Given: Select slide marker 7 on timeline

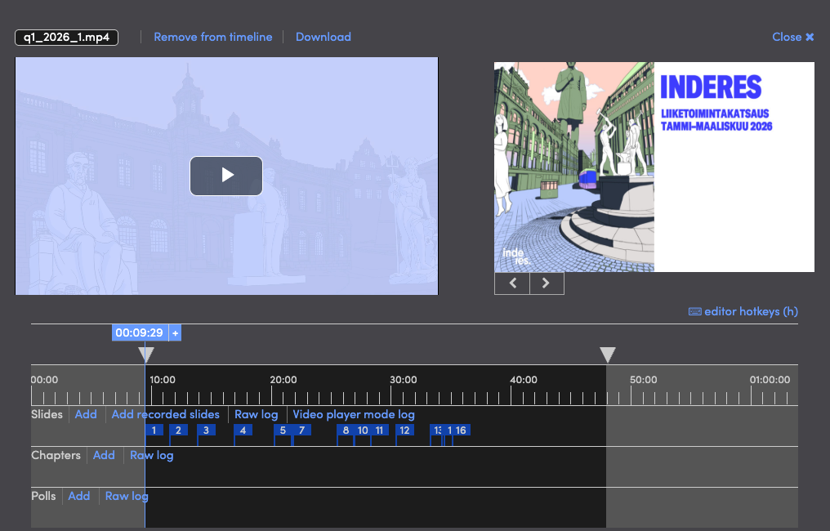Looking at the screenshot, I should point(301,431).
